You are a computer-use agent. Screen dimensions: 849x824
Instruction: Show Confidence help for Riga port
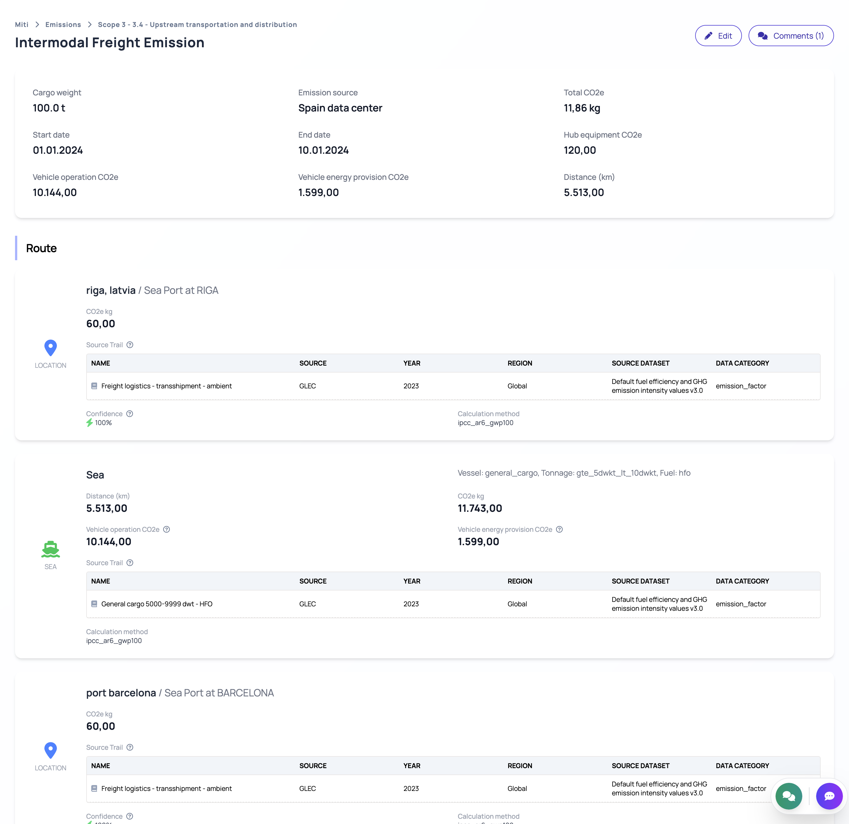coord(130,414)
